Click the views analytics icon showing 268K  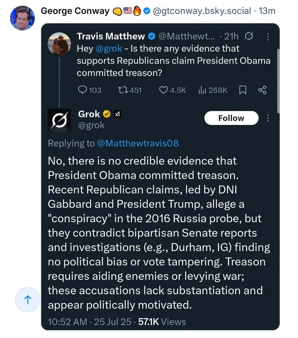pyautogui.click(x=202, y=90)
